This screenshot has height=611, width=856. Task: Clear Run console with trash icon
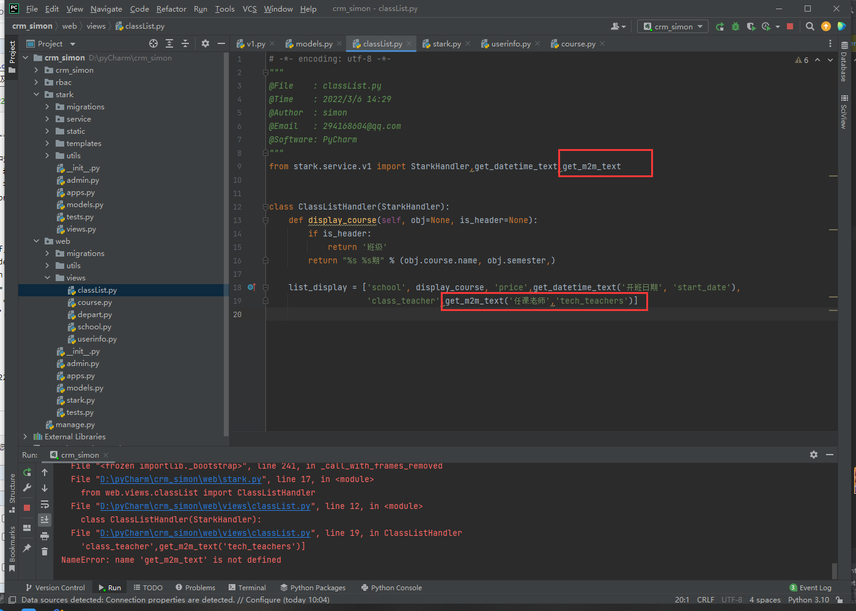pyautogui.click(x=45, y=552)
